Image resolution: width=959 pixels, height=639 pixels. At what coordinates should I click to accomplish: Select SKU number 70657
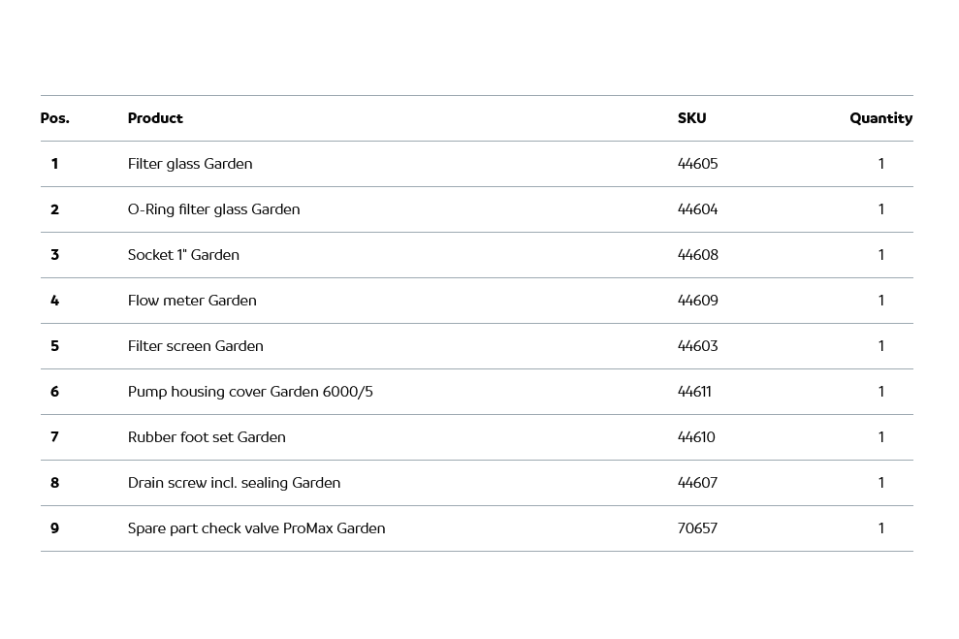point(697,528)
